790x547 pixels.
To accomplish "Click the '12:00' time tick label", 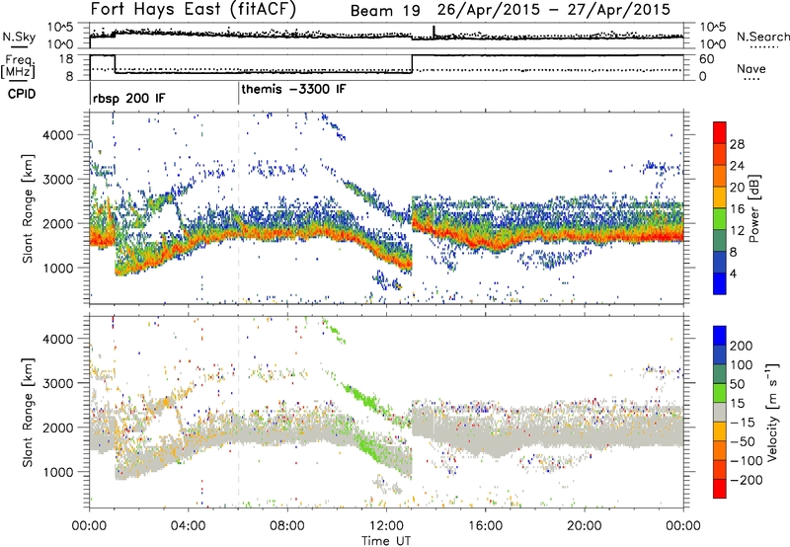I will [386, 526].
